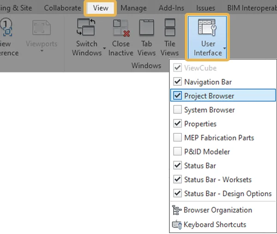Screen dimensions: 277x234
Task: Expand the Viewports dropdown arrow
Action: (41, 51)
